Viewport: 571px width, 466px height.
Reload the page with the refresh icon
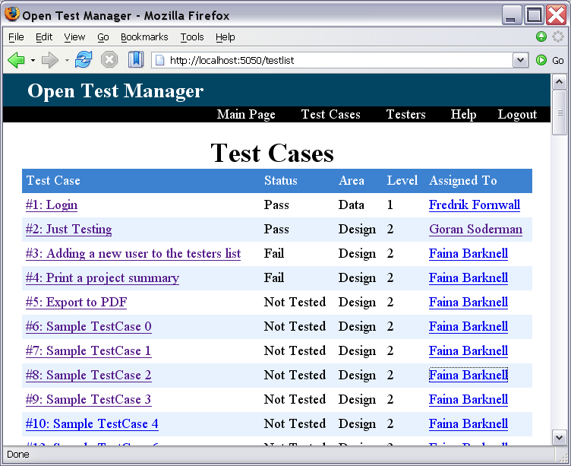click(83, 60)
